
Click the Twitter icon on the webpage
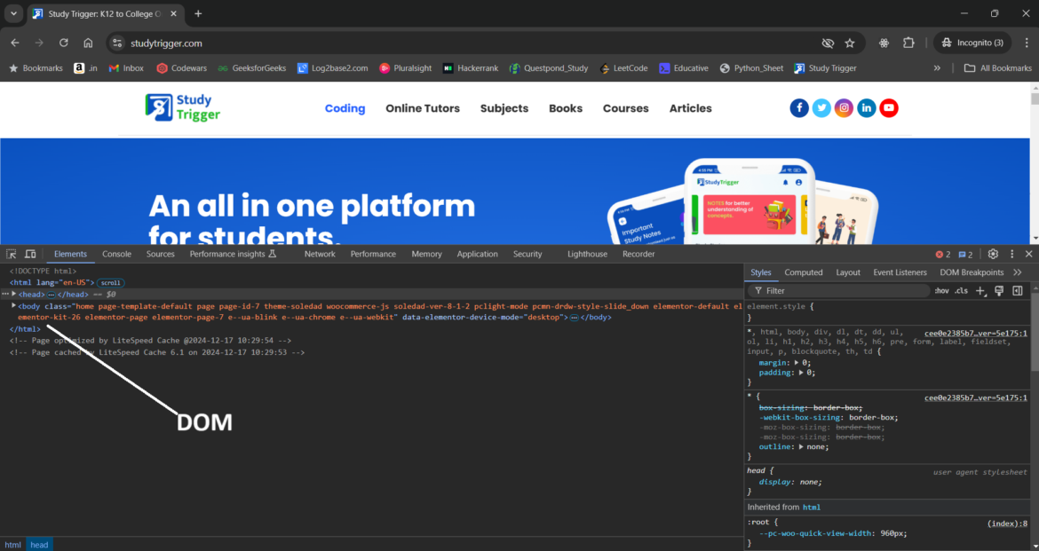point(821,108)
